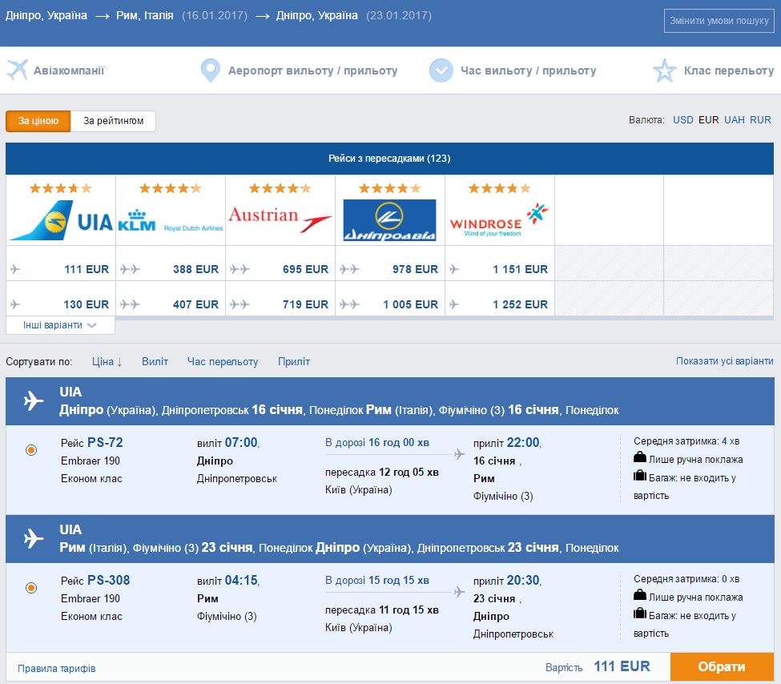
Task: Click the Austrian airline logo
Action: click(x=280, y=219)
